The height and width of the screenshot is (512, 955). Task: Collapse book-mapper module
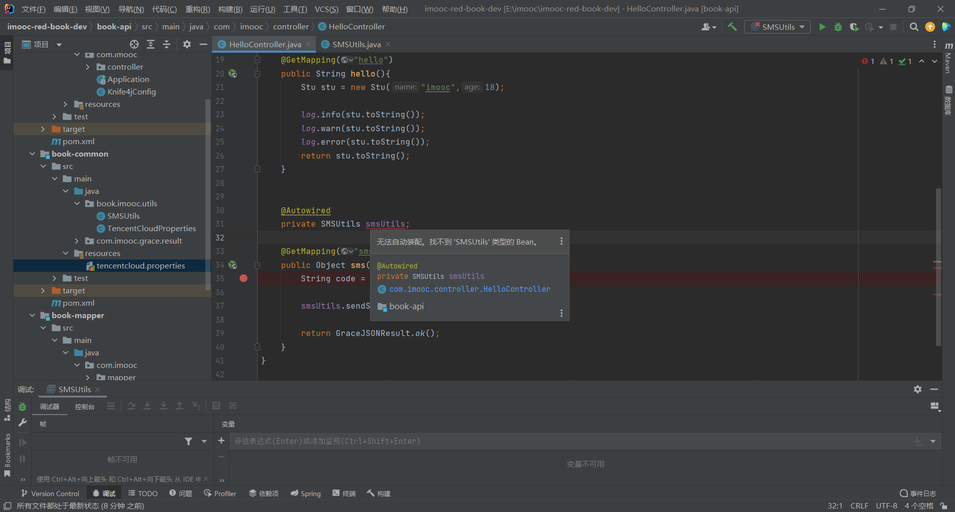click(32, 315)
